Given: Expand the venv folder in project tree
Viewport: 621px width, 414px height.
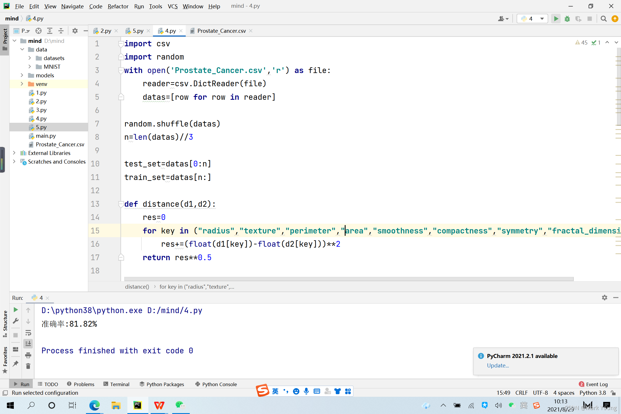Looking at the screenshot, I should click(x=22, y=84).
